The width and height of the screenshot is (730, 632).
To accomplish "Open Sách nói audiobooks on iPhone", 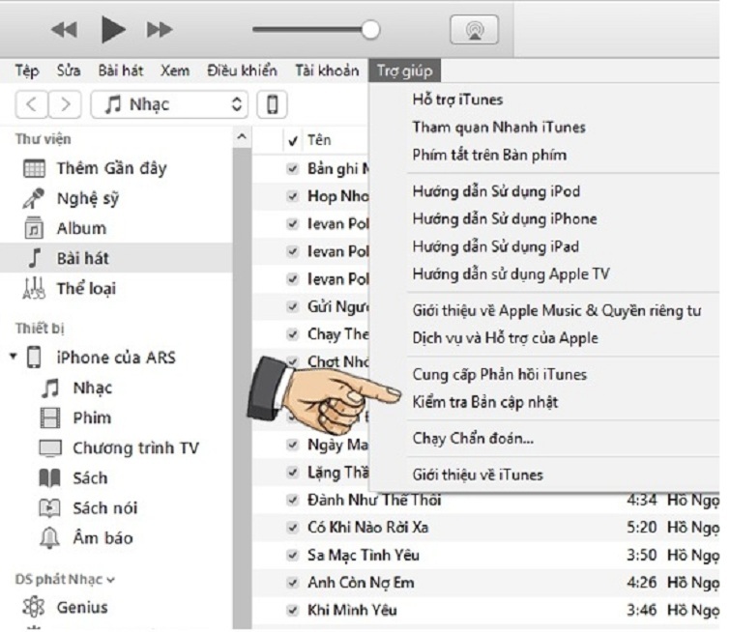I will click(x=104, y=508).
